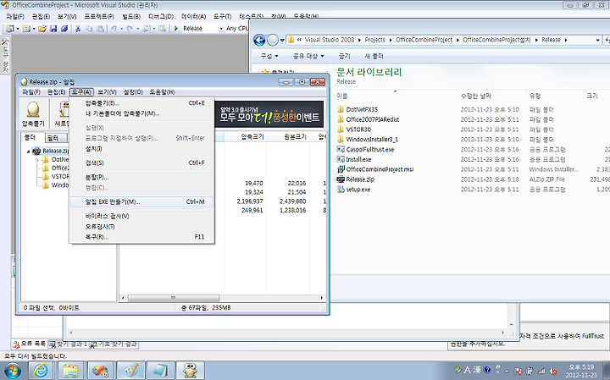Open the 구성 dropdown in Explorer toolbar
Image resolution: width=610 pixels, height=380 pixels.
point(269,56)
